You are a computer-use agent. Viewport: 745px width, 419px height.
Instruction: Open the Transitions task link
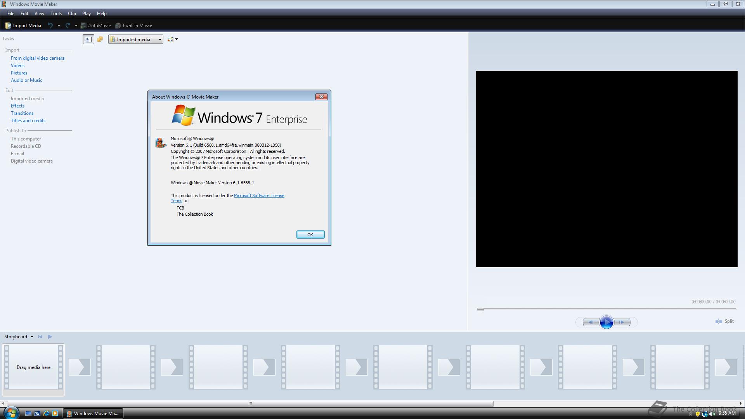22,113
